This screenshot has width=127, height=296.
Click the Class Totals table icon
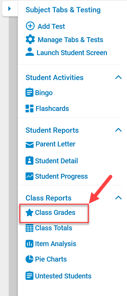(x=29, y=228)
